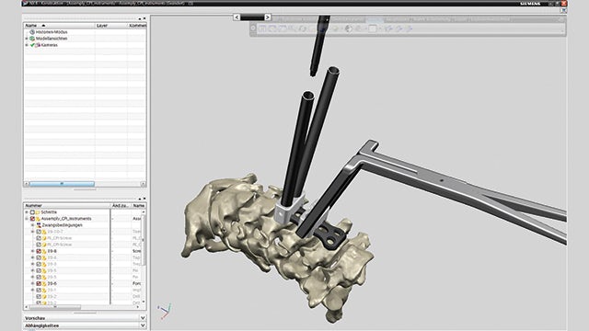Click the previous arrow above the viewport
This screenshot has width=589, height=331.
click(x=237, y=17)
